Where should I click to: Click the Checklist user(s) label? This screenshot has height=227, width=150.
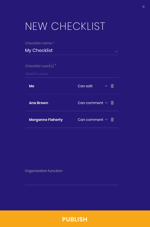click(41, 66)
